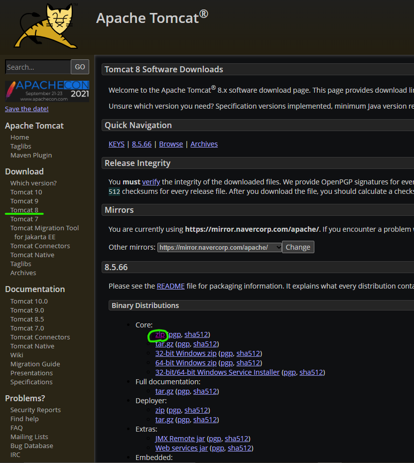Viewport: 414px width, 463px height.
Task: Open Tomcat Migration Tool for Jakarta EE
Action: point(44,232)
